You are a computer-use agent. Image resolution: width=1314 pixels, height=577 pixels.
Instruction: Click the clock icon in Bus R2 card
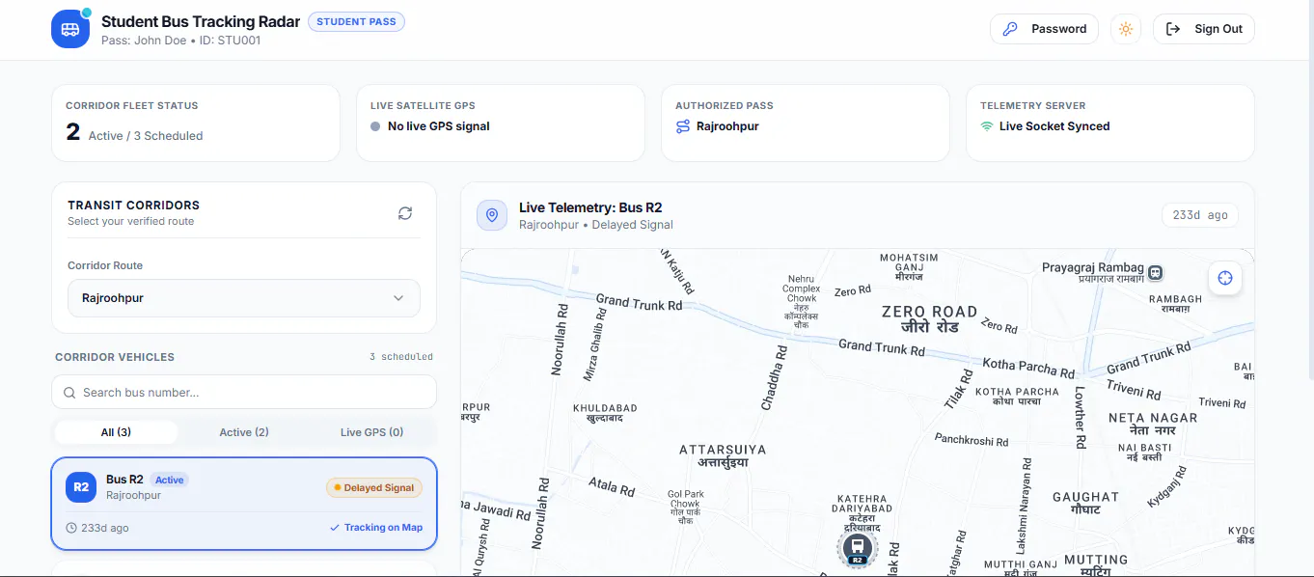pos(71,528)
